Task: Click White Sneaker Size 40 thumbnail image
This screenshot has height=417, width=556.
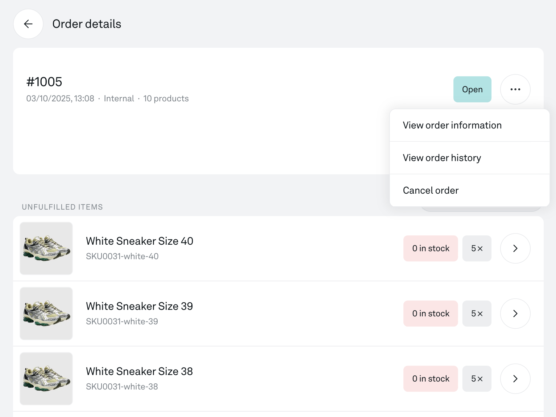Action: (x=46, y=248)
